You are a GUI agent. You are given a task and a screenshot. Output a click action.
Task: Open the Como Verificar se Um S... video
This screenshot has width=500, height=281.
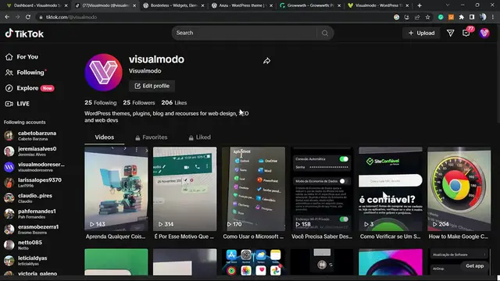(391, 189)
